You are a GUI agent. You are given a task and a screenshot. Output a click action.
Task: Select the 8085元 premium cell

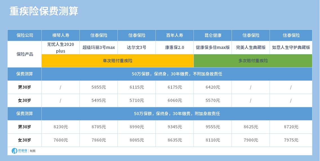[x=137, y=140]
